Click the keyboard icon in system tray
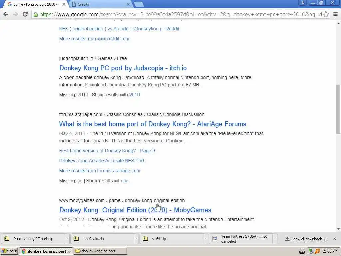The image size is (341, 256). coord(302,251)
